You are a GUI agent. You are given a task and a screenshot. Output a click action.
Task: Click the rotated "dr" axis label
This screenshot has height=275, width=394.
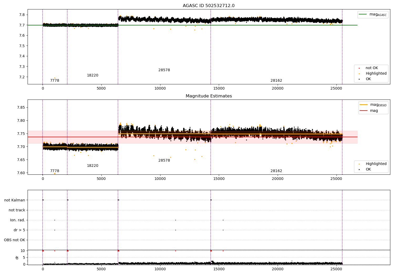(x=17, y=257)
